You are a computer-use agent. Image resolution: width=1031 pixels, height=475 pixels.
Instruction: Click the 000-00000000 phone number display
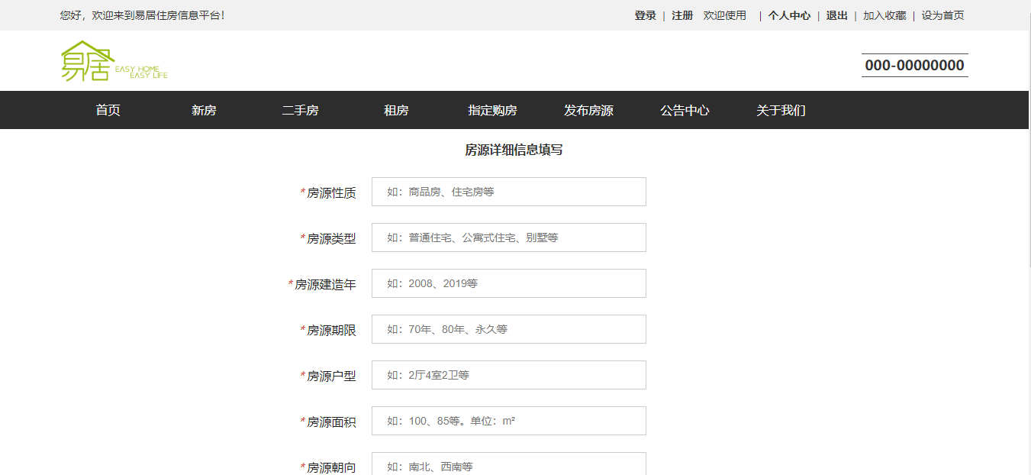[913, 64]
